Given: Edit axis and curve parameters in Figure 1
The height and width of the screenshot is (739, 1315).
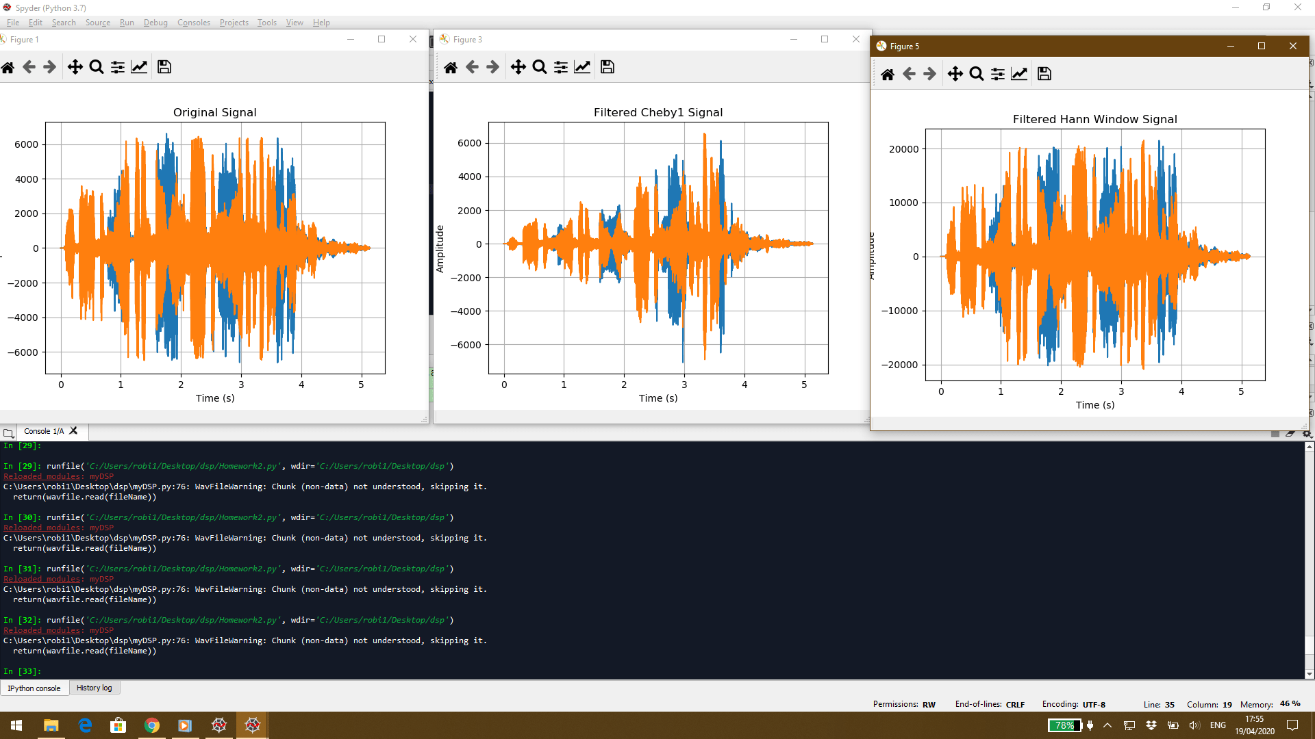Looking at the screenshot, I should tap(139, 67).
